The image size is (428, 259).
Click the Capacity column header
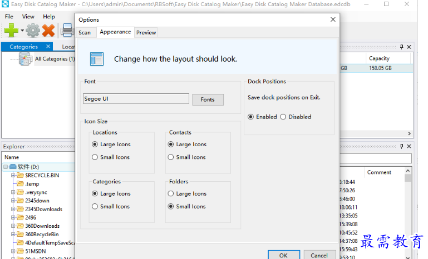(x=388, y=58)
